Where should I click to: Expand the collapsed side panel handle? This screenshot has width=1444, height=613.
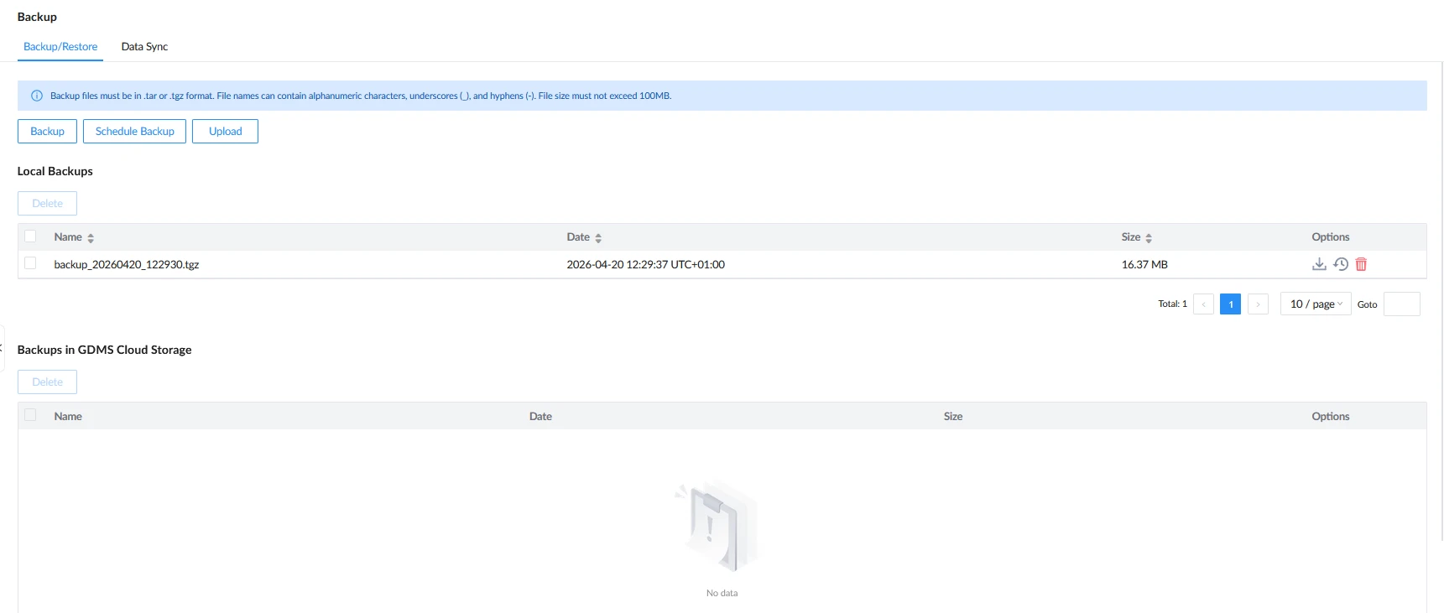point(3,347)
